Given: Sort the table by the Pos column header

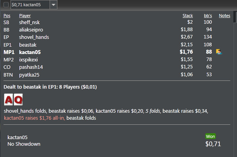Looking at the screenshot, I should click(x=7, y=16).
